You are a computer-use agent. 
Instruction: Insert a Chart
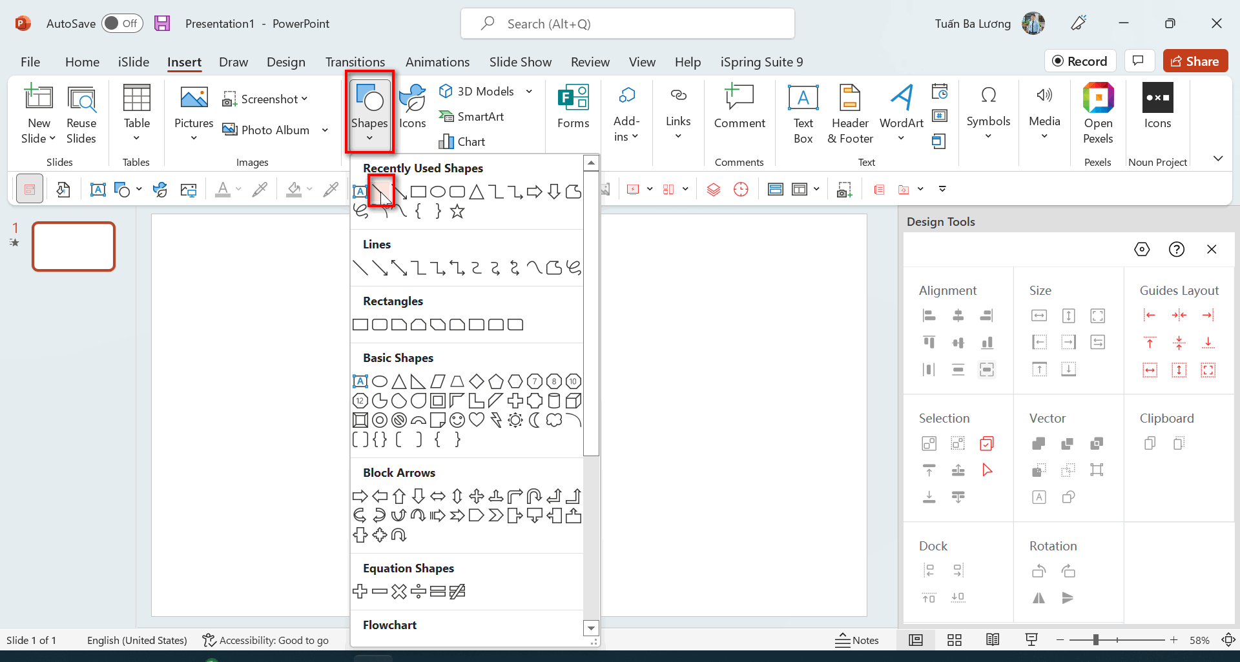click(462, 141)
